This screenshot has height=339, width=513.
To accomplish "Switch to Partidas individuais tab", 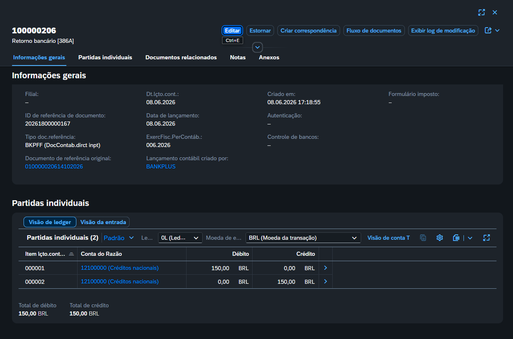I will [x=105, y=58].
